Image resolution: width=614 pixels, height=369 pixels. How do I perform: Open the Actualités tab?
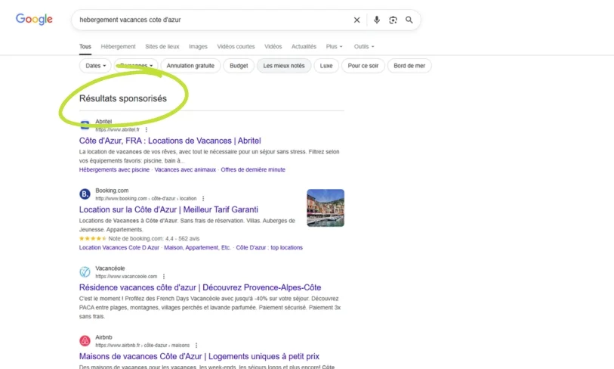click(x=304, y=46)
